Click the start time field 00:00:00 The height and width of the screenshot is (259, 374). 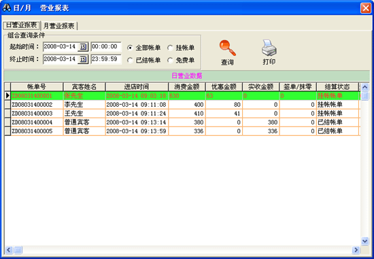click(106, 47)
